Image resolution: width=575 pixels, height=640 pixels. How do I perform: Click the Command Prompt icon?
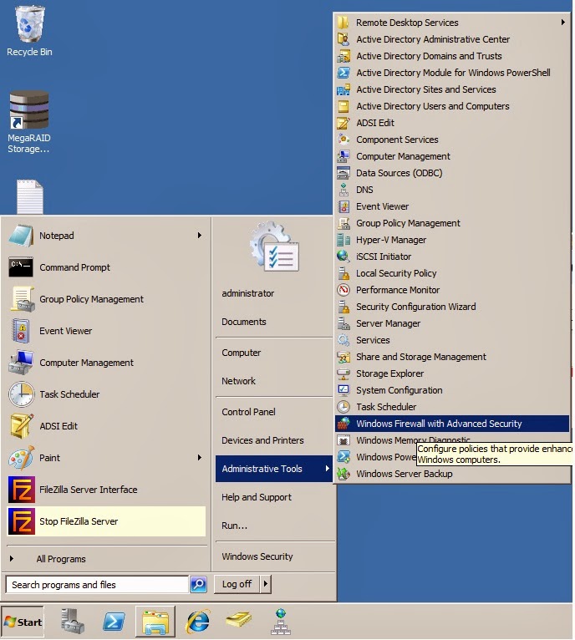click(21, 267)
